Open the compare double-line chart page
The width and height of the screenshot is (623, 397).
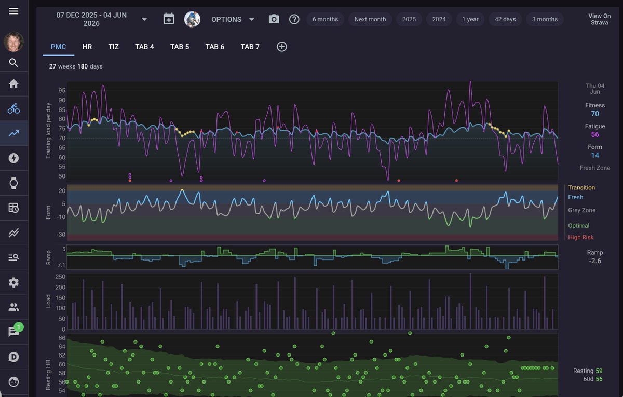coord(13,233)
